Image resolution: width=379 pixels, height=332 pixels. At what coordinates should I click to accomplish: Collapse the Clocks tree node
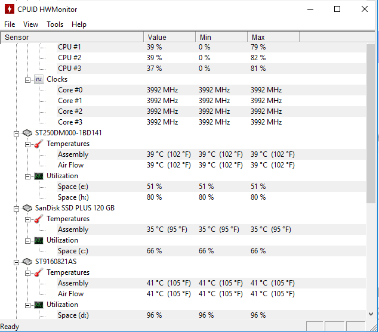click(x=28, y=80)
